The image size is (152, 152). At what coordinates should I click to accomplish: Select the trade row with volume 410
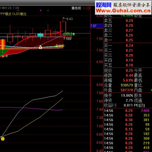point(128,148)
